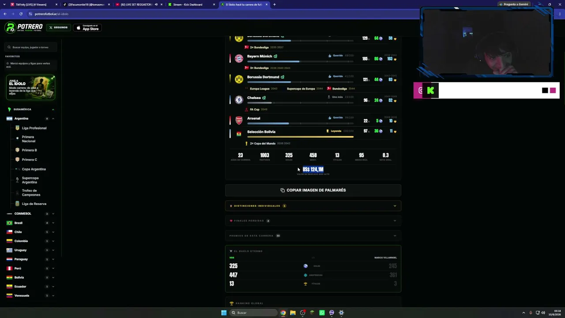Screen dimensions: 565x318
Task: Collapse the Argentina league list
Action: 53,119
